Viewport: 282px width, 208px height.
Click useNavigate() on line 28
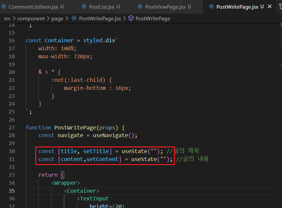pos(113,135)
